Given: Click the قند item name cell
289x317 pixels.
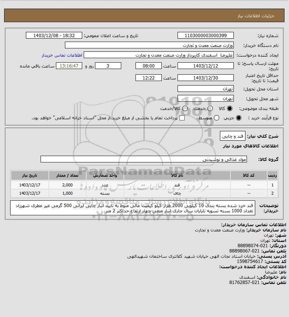Looking at the screenshot, I should (177, 185).
